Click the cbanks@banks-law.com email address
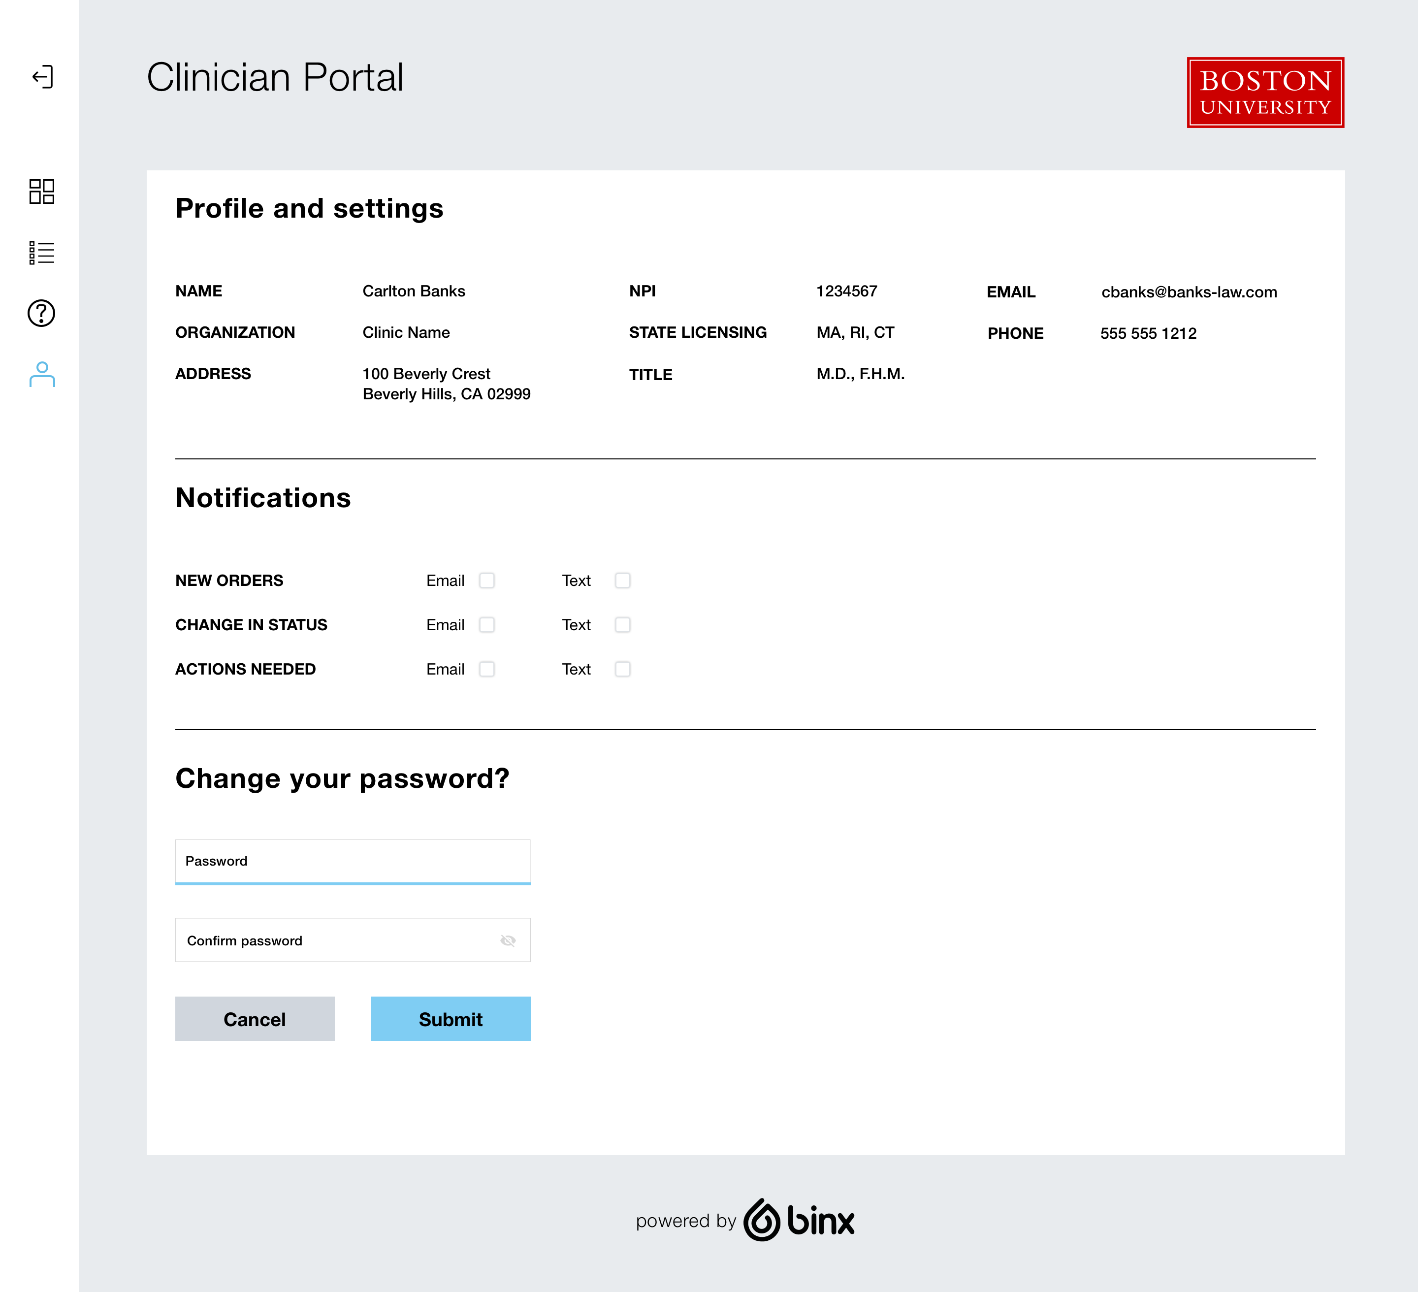Image resolution: width=1418 pixels, height=1292 pixels. [1189, 292]
